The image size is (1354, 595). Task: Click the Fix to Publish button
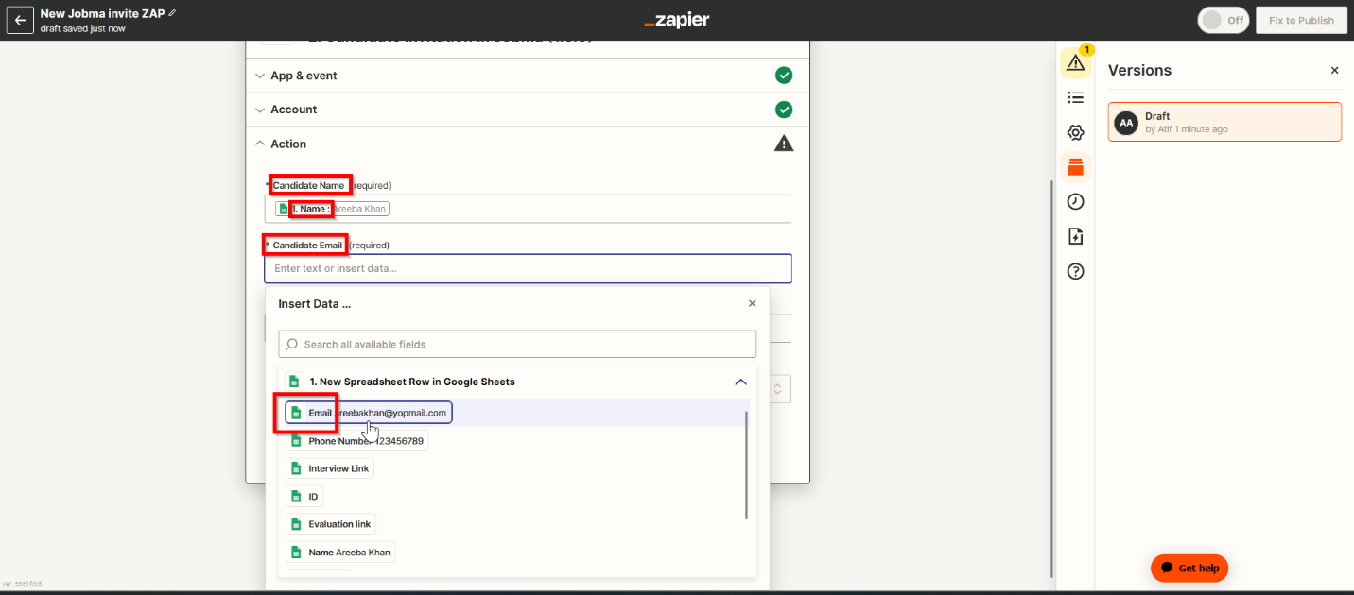click(x=1301, y=20)
